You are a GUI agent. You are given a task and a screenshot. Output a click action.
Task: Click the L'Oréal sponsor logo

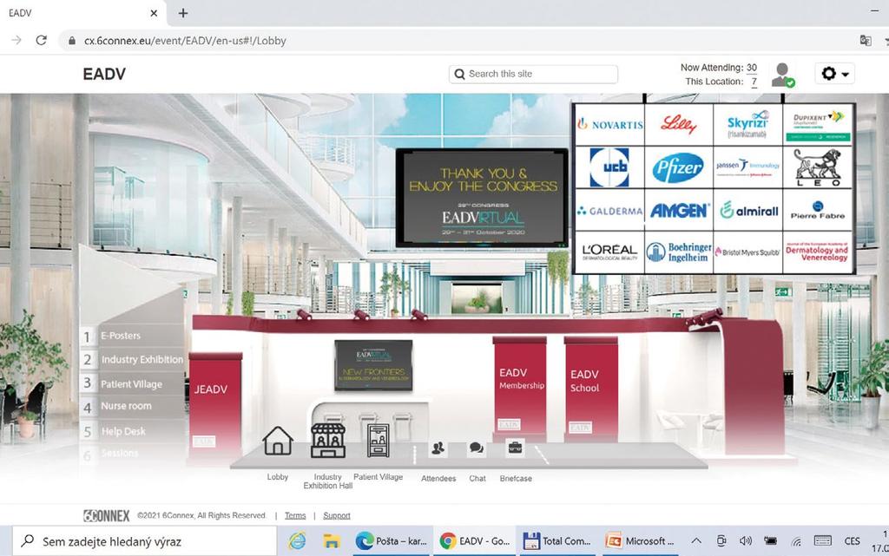(x=609, y=252)
